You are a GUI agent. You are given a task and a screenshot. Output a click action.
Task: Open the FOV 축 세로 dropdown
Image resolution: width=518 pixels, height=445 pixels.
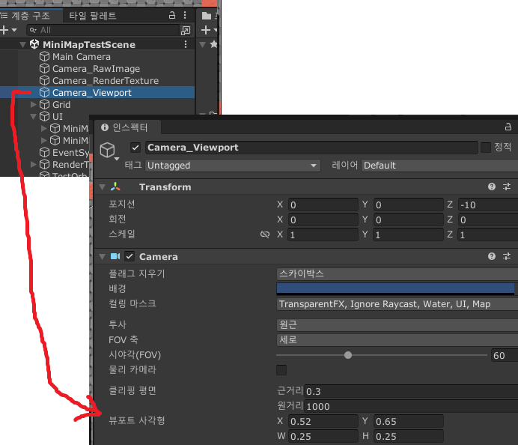point(397,340)
